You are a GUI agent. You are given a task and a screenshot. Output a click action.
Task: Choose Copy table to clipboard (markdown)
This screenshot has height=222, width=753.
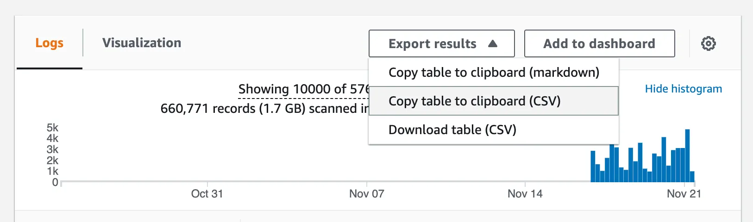click(x=494, y=73)
